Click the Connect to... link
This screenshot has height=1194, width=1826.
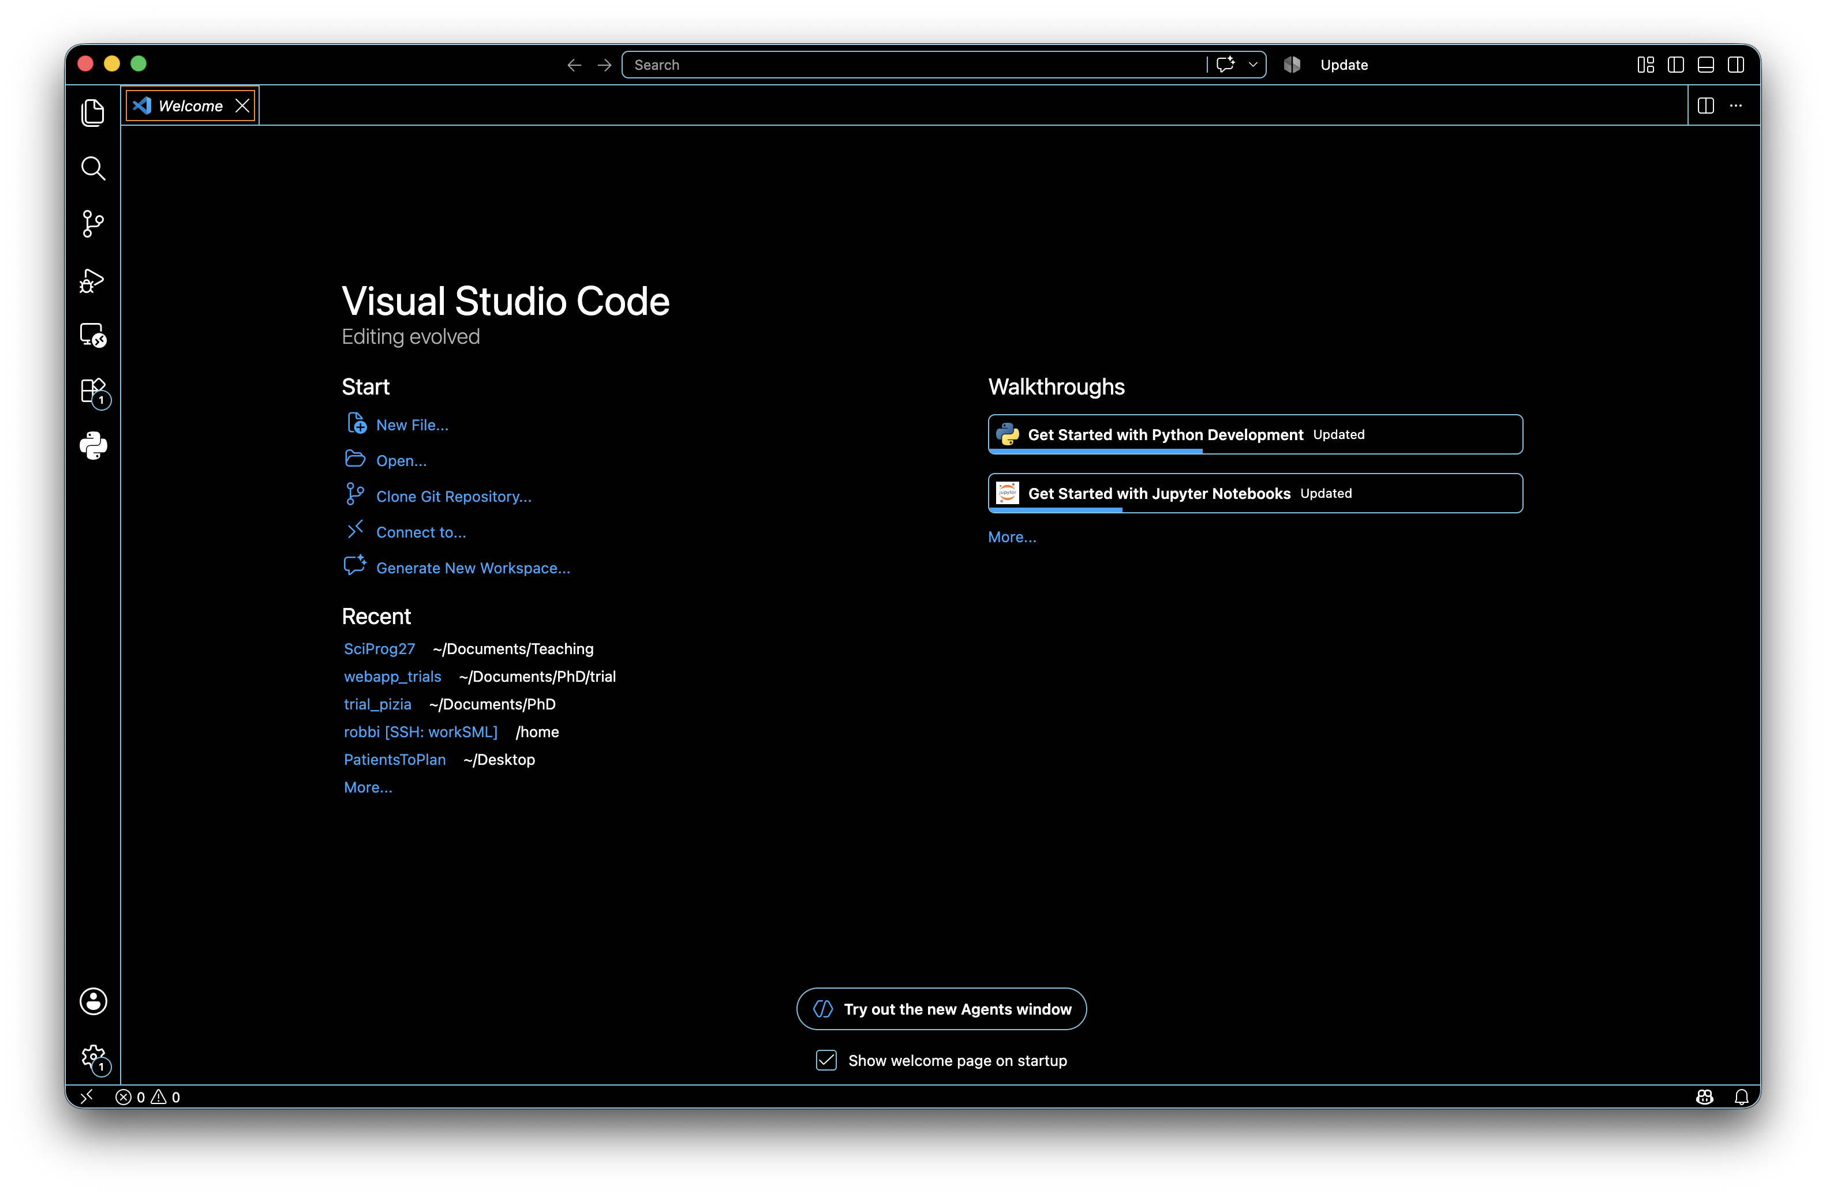tap(421, 532)
